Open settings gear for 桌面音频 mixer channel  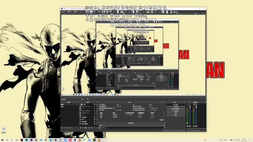pyautogui.click(x=194, y=127)
